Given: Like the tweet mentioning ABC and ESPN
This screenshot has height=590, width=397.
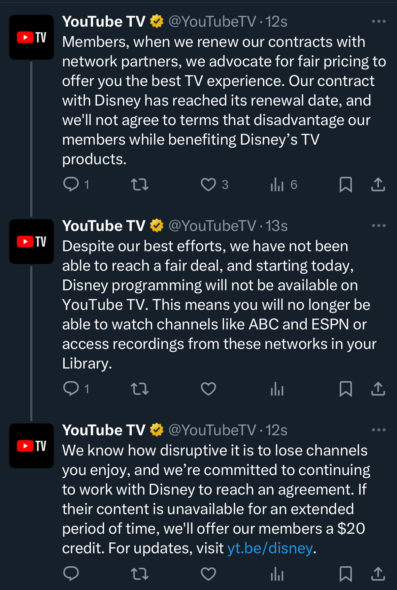Looking at the screenshot, I should 208,389.
